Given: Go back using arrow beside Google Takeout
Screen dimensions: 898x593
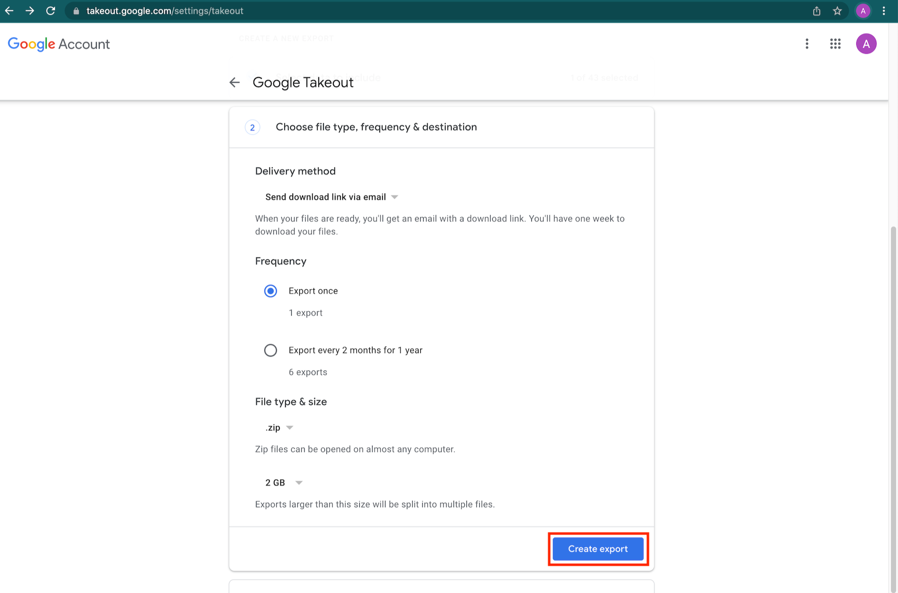Looking at the screenshot, I should [235, 82].
